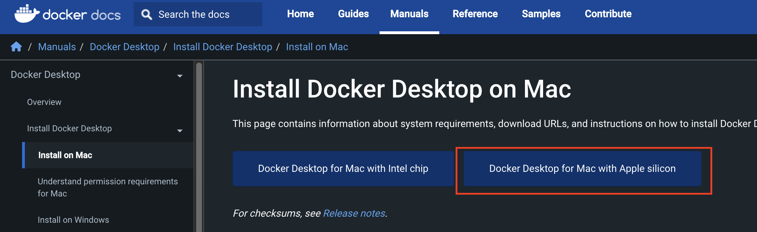Click the docker docs wordmark text
Image resolution: width=757 pixels, height=232 pixels.
point(82,15)
